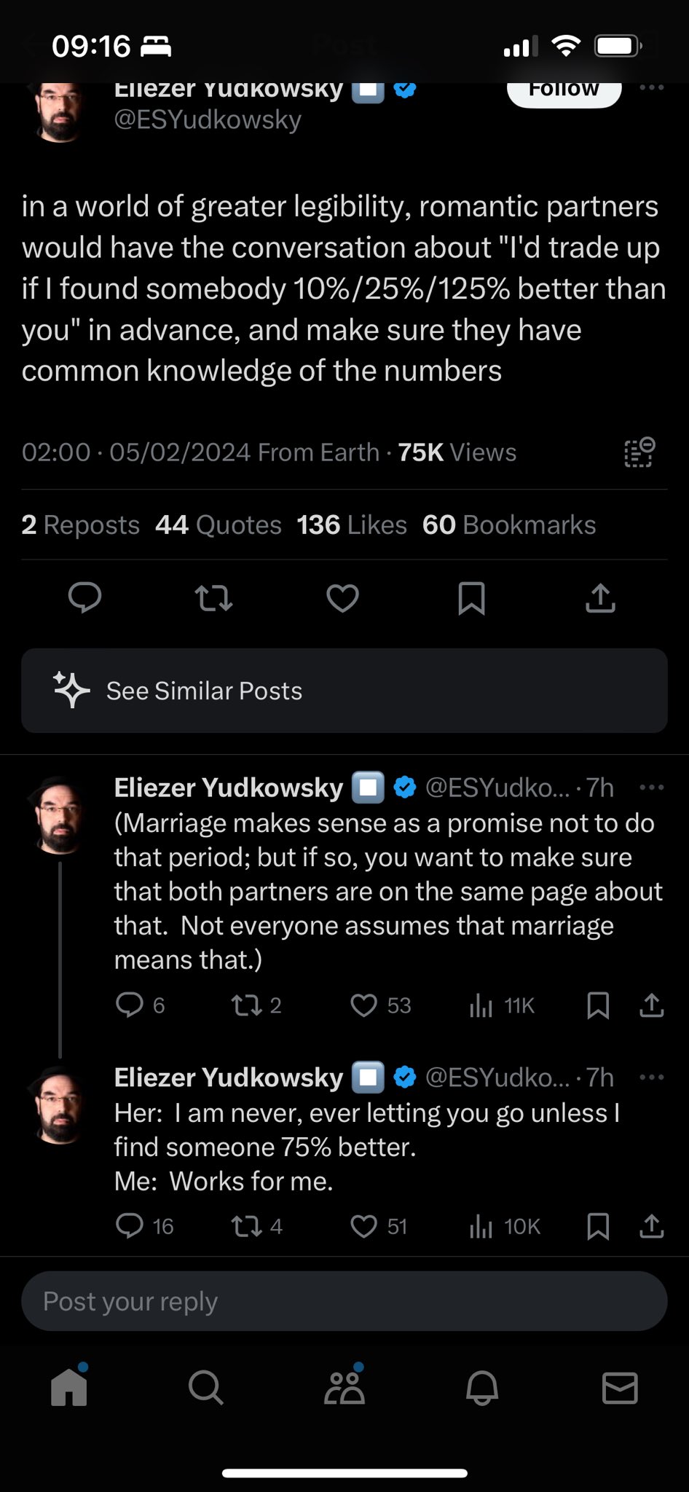Tap Post your reply field

pyautogui.click(x=344, y=1301)
